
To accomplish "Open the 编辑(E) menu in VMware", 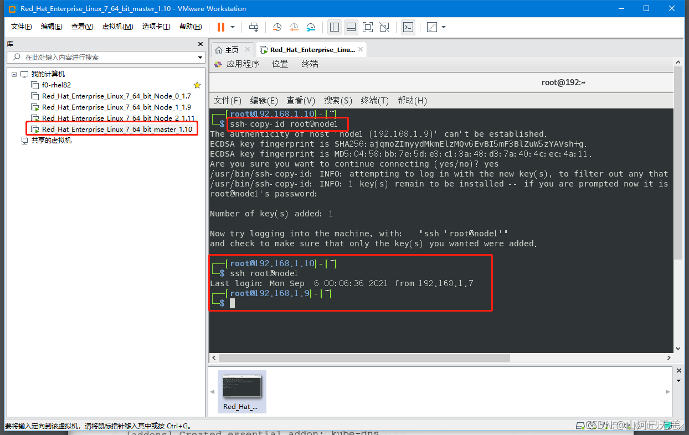I will tap(52, 27).
